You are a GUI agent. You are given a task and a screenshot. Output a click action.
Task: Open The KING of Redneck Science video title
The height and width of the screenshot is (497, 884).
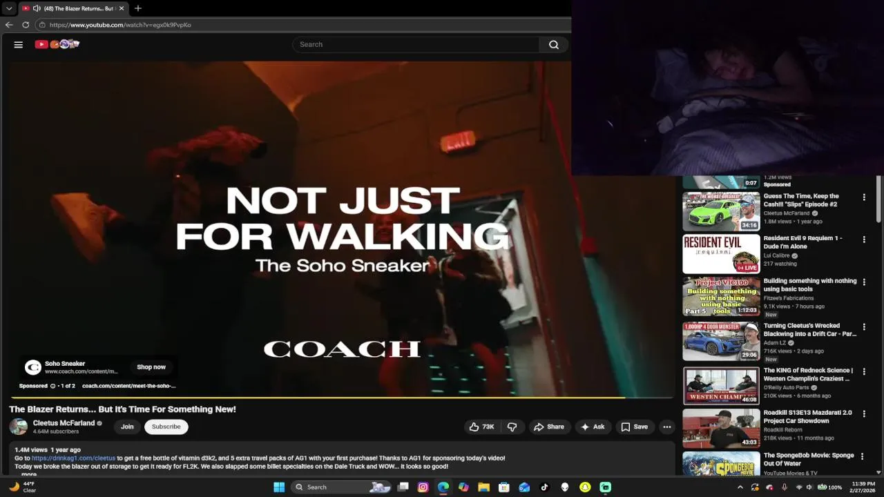808,374
